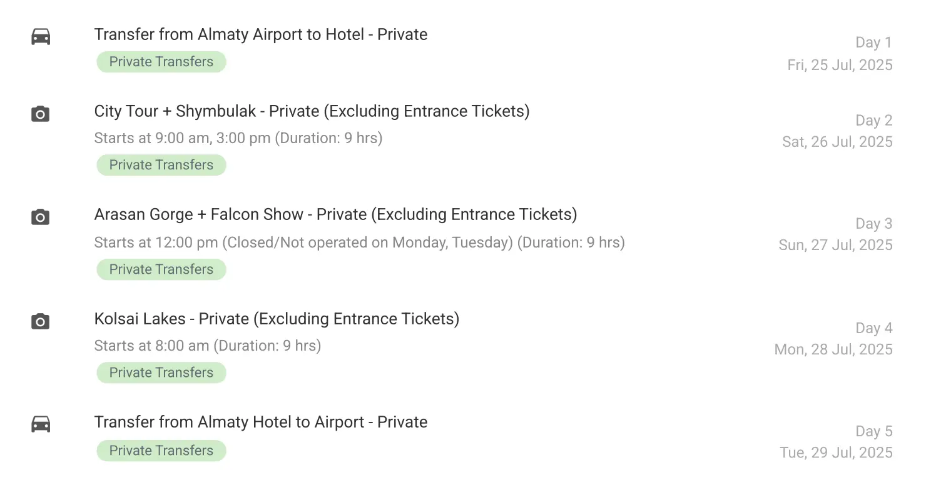Open Transfer from Almaty Airport to Hotel title
This screenshot has width=926, height=490.
[x=261, y=34]
